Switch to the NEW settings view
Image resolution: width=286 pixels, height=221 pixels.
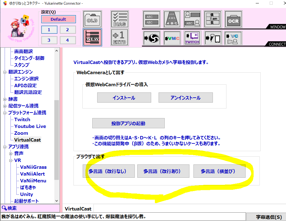(92, 37)
